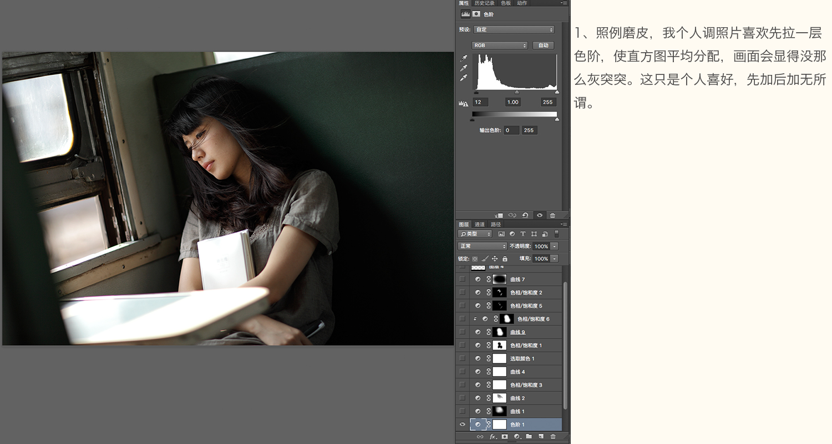This screenshot has height=444, width=832.
Task: Filter layers by adjustment layers
Action: 512,234
